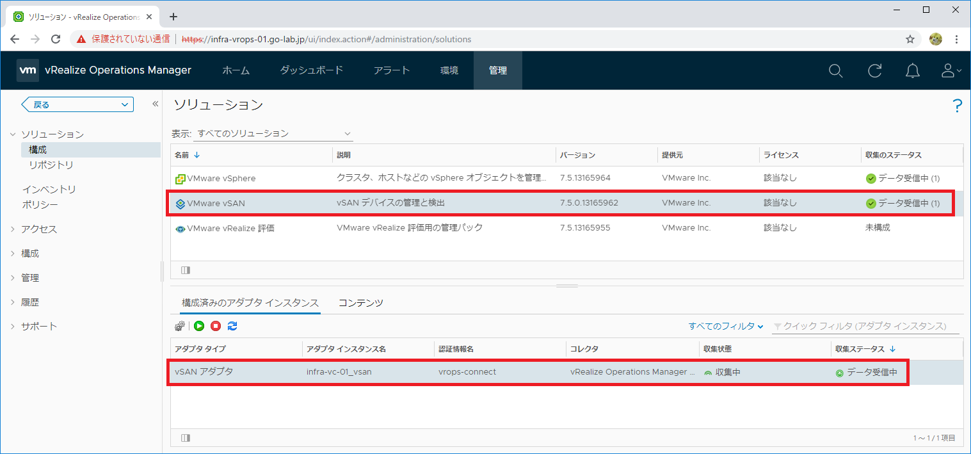
Task: Click the 7.5.0.13165962 version cell
Action: [589, 203]
